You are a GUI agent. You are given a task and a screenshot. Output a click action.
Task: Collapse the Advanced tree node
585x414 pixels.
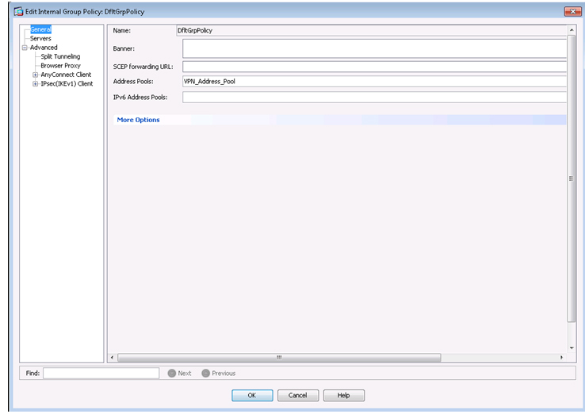click(x=25, y=48)
